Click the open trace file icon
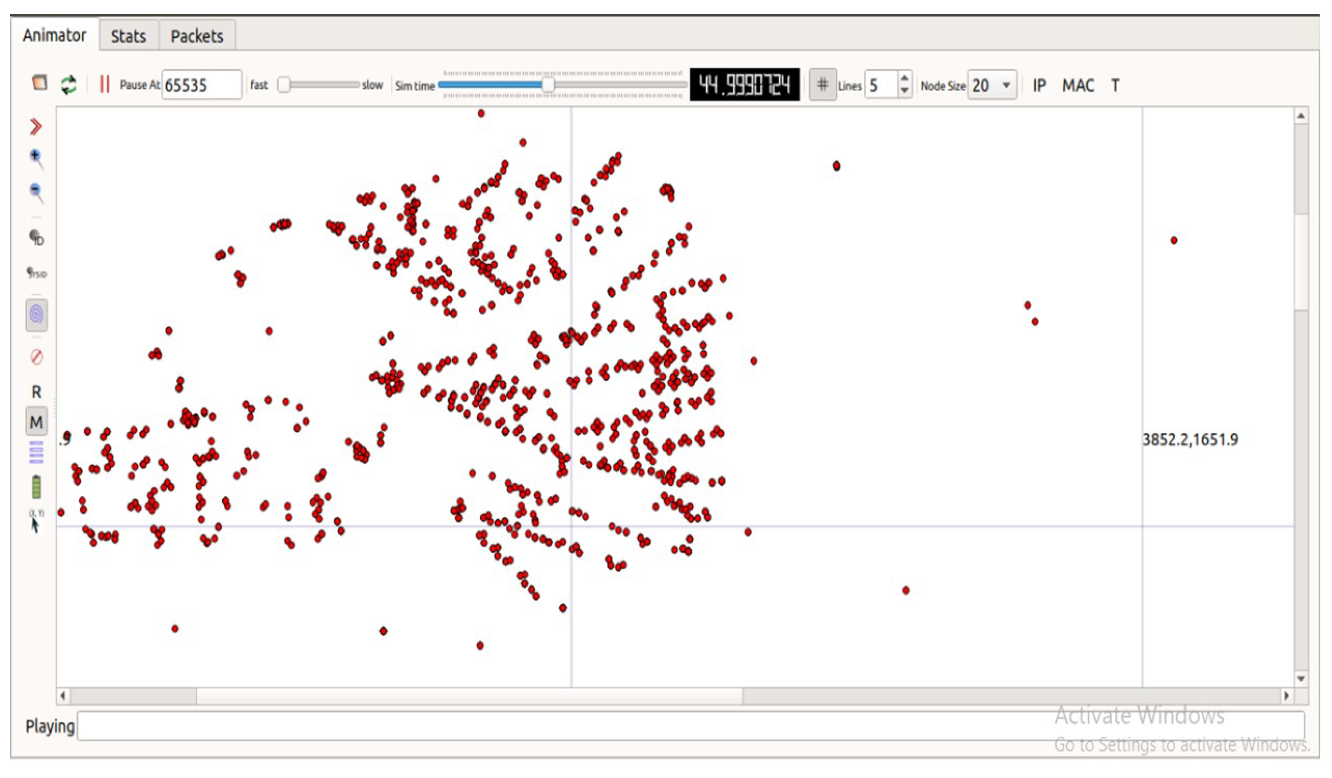1332x778 pixels. coord(40,83)
